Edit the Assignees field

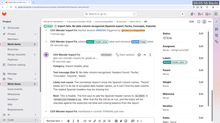click(x=201, y=46)
